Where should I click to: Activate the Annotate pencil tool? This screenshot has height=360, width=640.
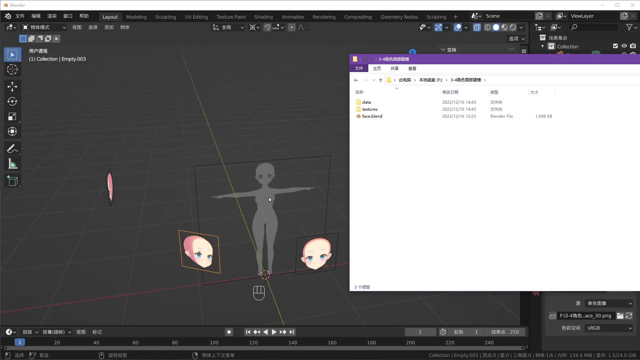[x=12, y=149]
